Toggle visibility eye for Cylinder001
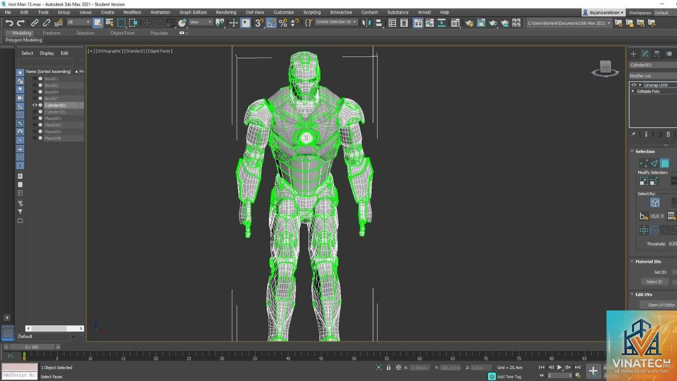677x381 pixels. pos(35,105)
